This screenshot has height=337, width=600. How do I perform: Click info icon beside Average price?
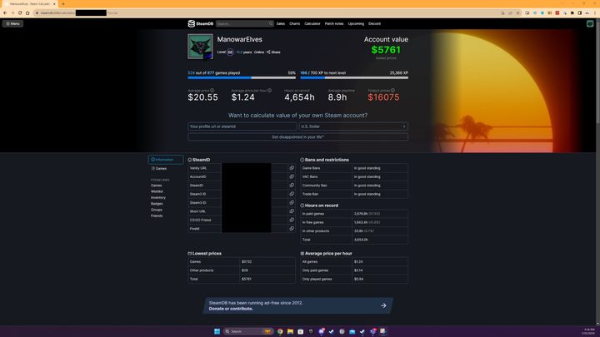click(212, 91)
